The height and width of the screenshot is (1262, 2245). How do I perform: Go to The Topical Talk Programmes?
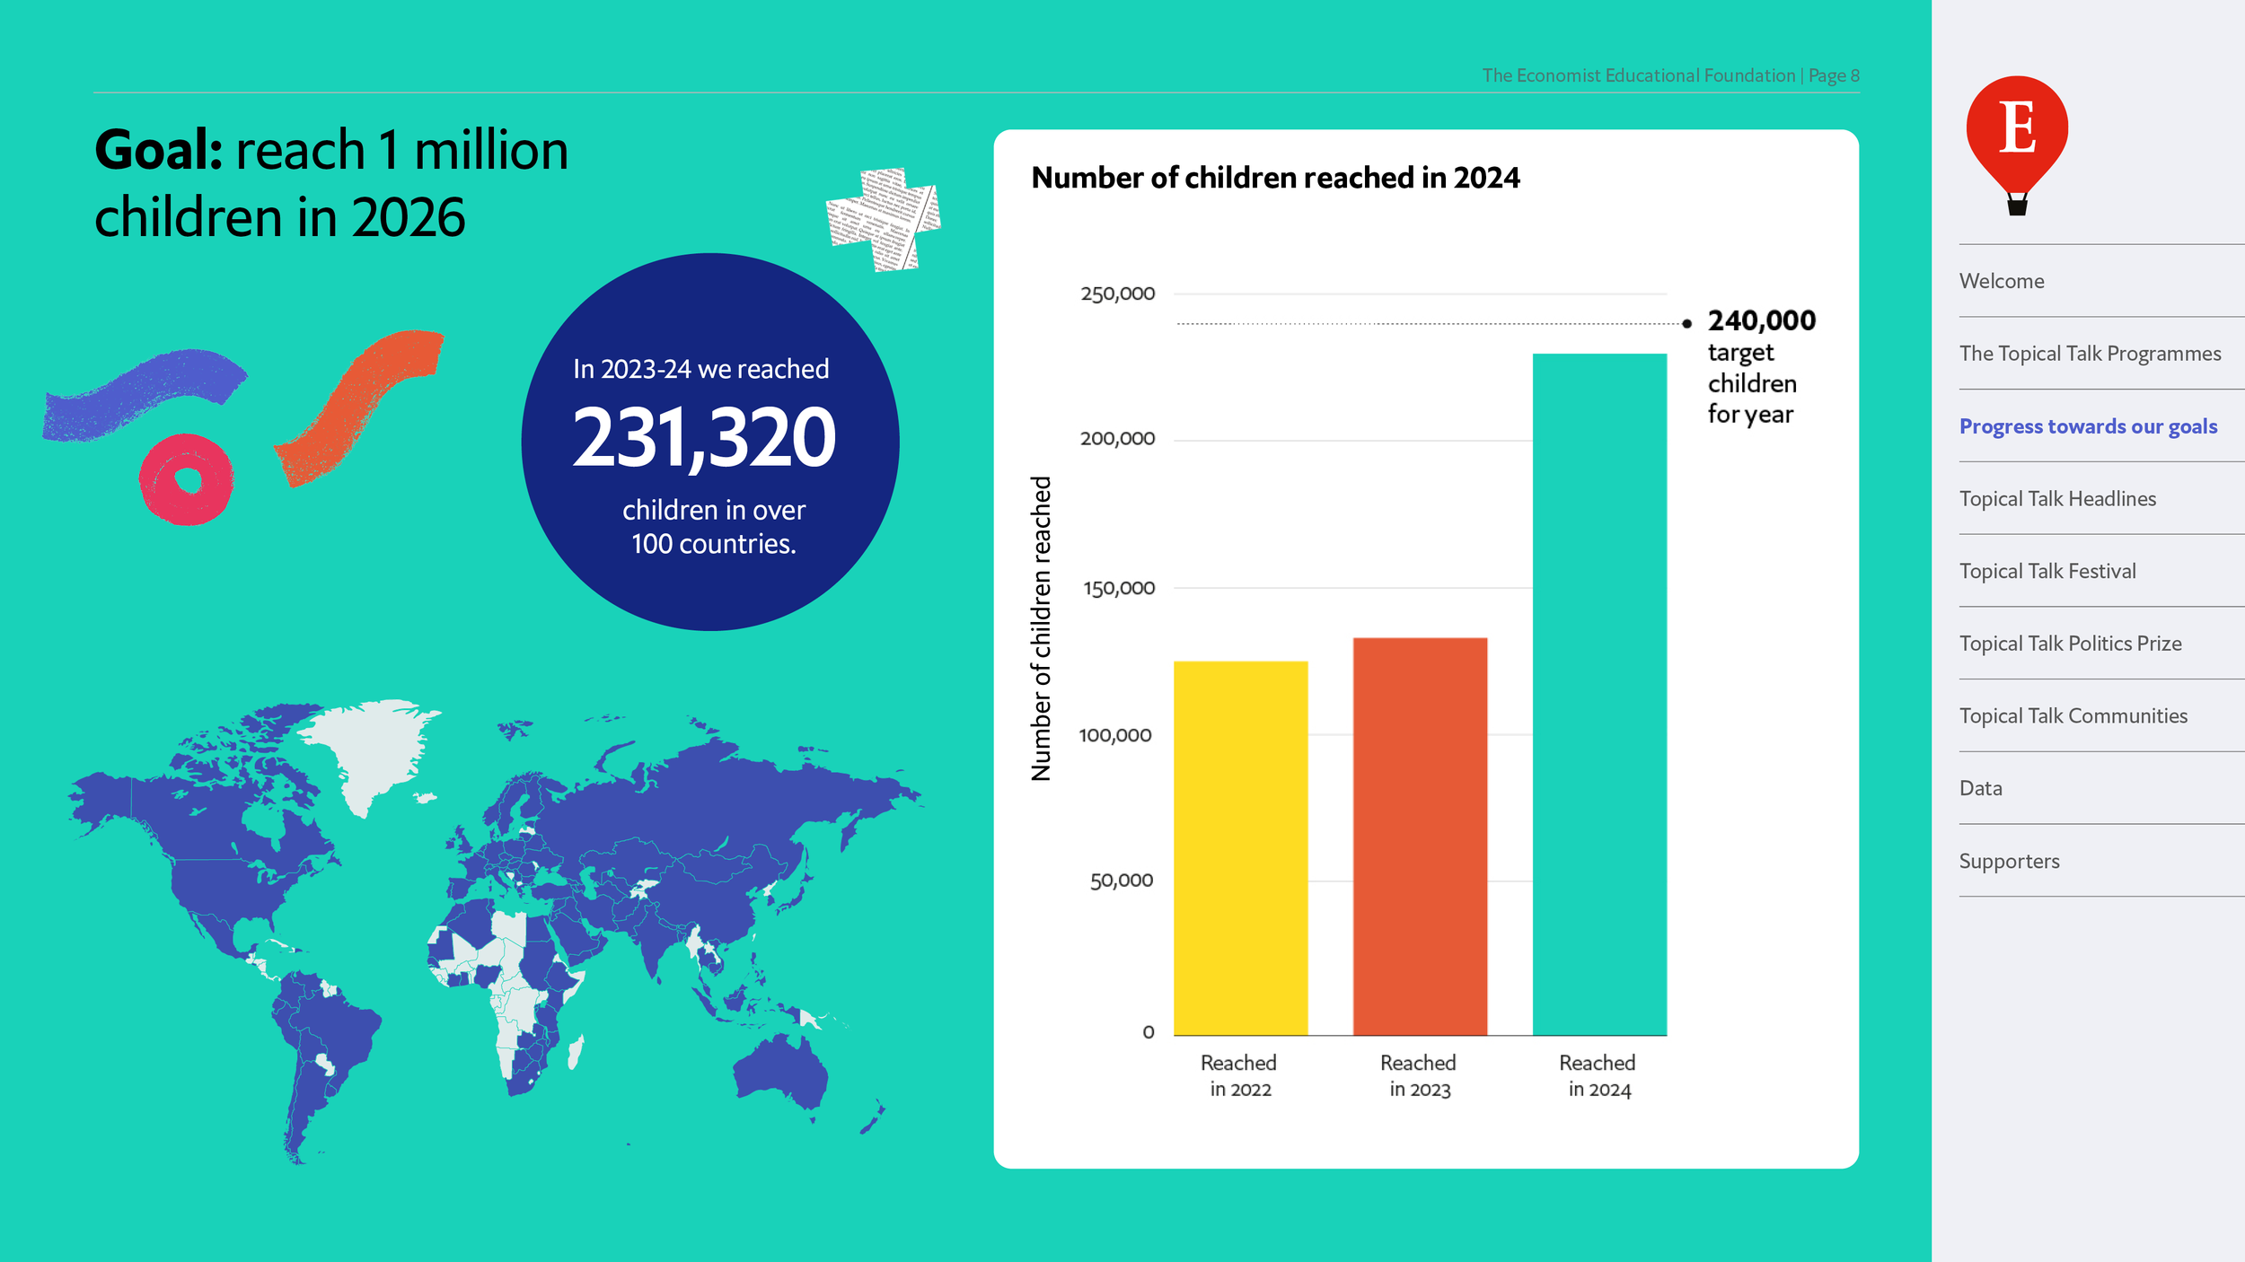(x=2090, y=354)
